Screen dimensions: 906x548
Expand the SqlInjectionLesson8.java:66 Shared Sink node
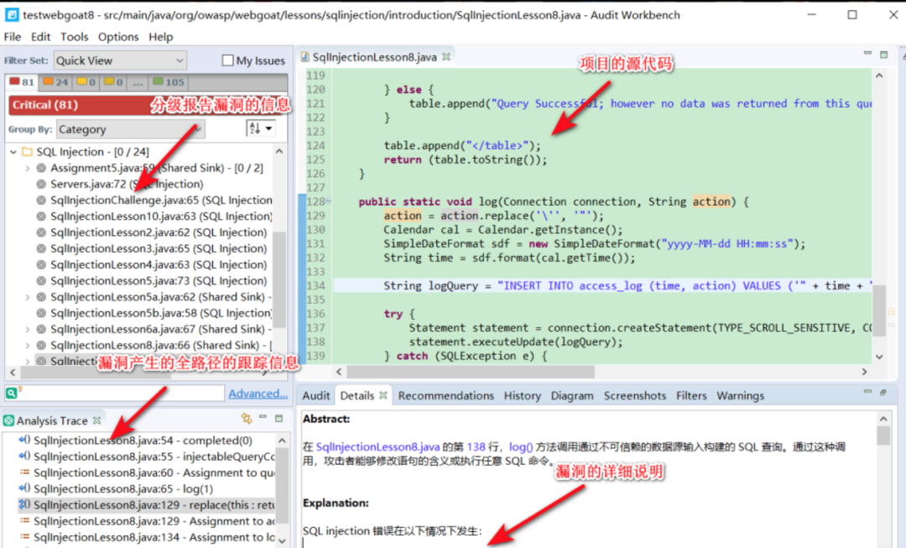click(x=27, y=346)
